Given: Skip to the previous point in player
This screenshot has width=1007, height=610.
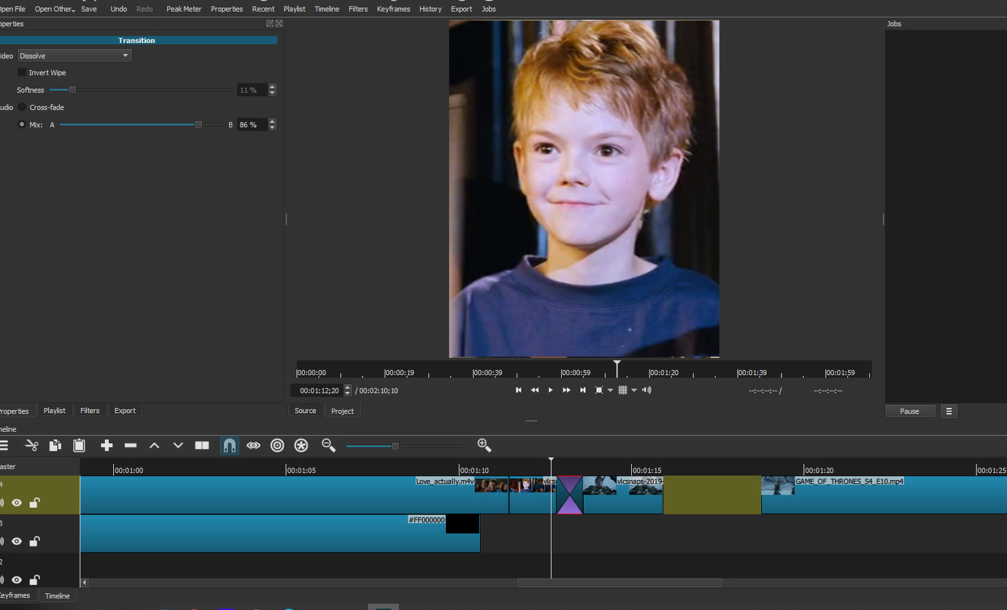Looking at the screenshot, I should coord(519,390).
